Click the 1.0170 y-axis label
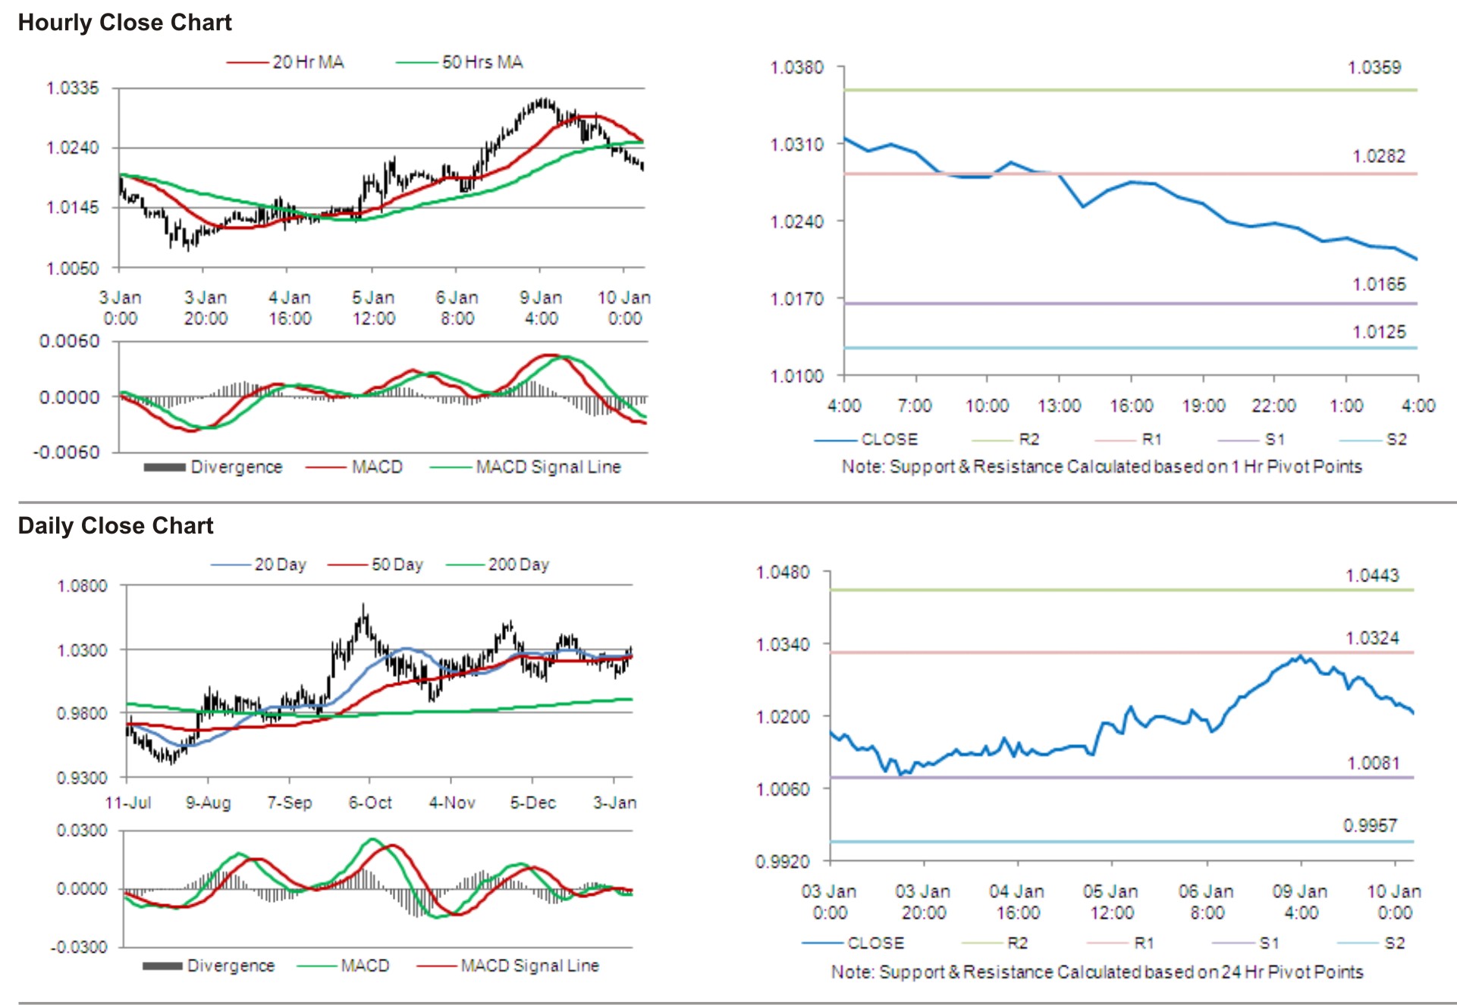The width and height of the screenshot is (1457, 1005). point(797,299)
